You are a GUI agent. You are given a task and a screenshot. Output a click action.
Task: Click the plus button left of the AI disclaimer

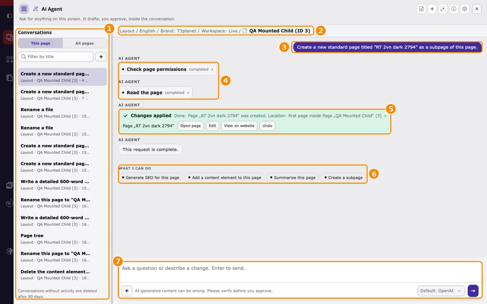point(127,291)
